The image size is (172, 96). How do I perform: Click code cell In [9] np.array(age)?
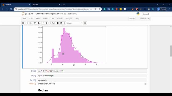click(x=92, y=76)
